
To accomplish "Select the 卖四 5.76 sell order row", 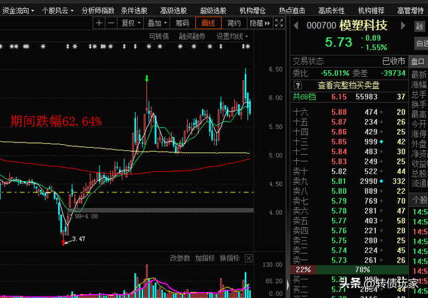I will (x=349, y=231).
